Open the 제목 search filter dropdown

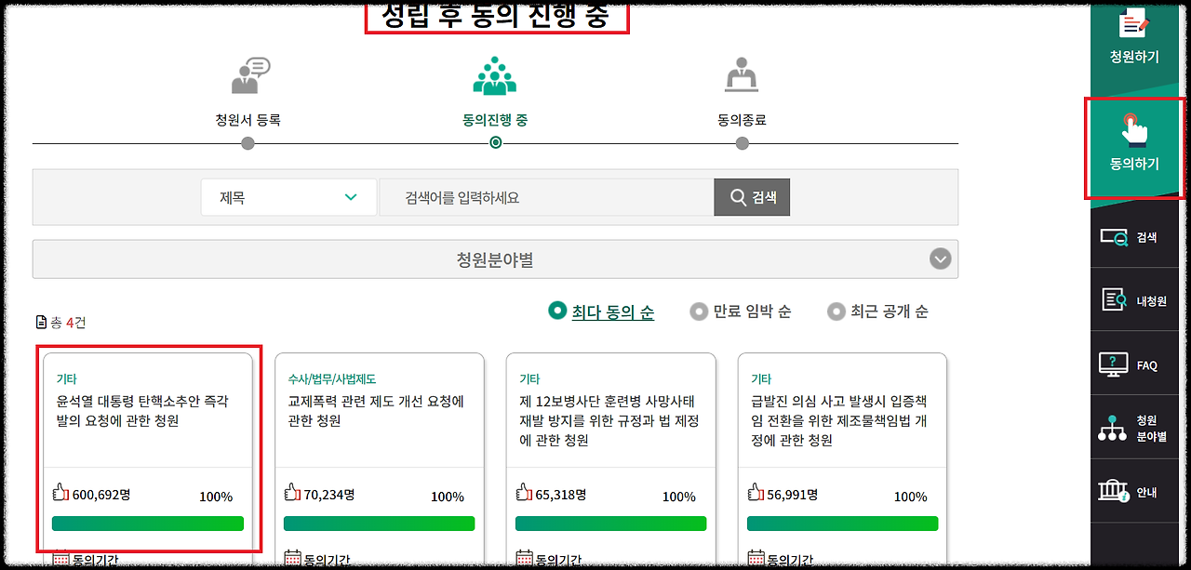tap(288, 197)
